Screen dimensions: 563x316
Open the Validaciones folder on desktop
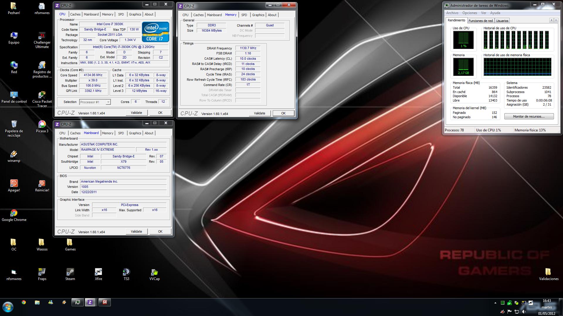[x=549, y=274]
